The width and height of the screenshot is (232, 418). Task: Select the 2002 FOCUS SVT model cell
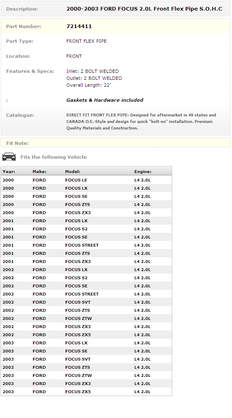(78, 302)
